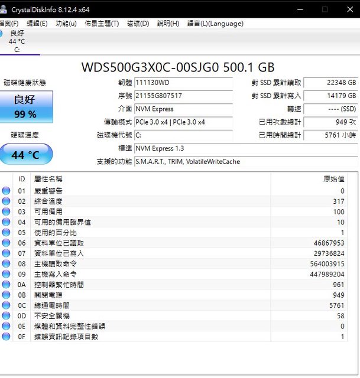
Task: Click the 44 °C temperature button
Action: click(x=25, y=155)
